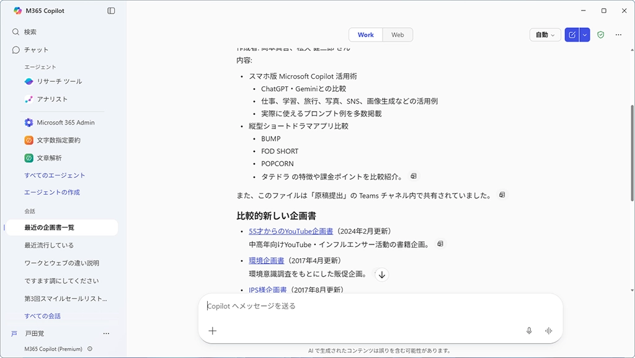Screen dimensions: 635x358
Task: Open the 最近流行している conversation
Action: [x=49, y=246]
